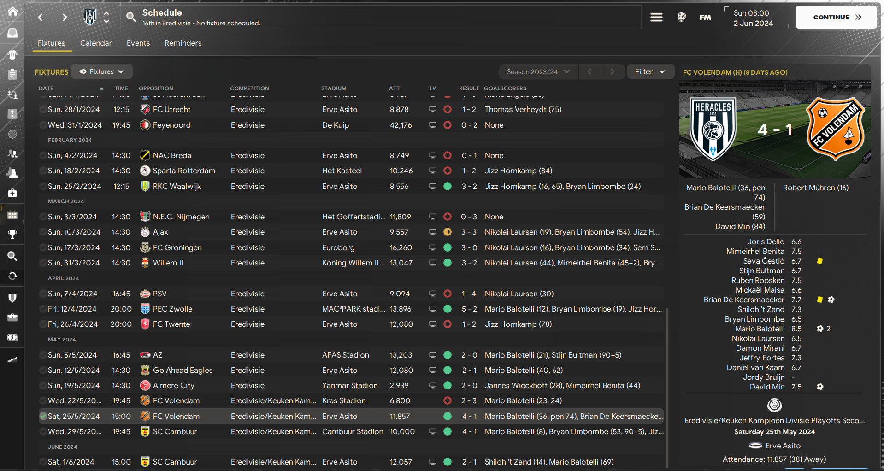884x471 pixels.
Task: Click the world globe icon in top bar
Action: tap(681, 17)
